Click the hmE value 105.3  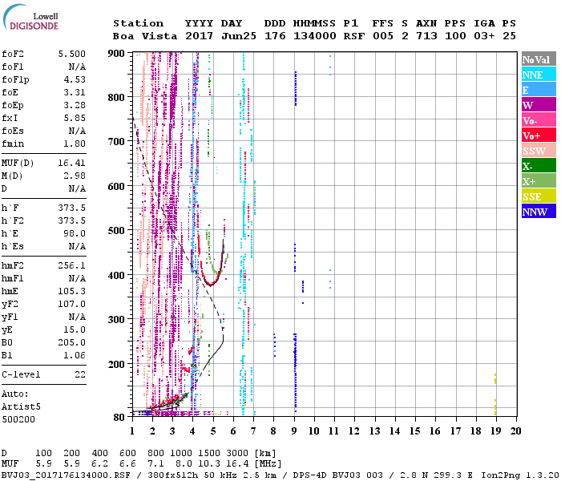(x=72, y=291)
